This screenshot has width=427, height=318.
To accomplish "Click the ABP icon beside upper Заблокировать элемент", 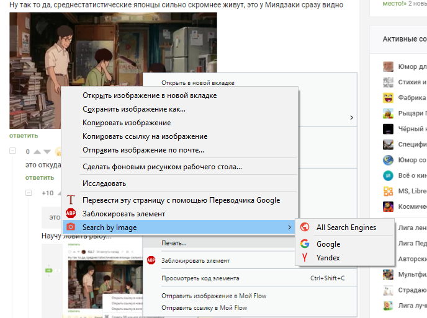I will [x=71, y=213].
